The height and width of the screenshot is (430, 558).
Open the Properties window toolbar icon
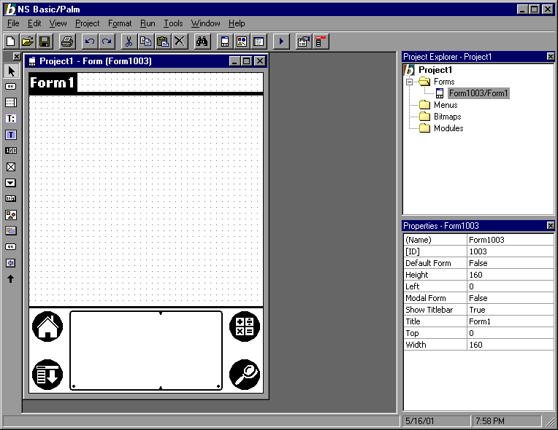pos(304,42)
